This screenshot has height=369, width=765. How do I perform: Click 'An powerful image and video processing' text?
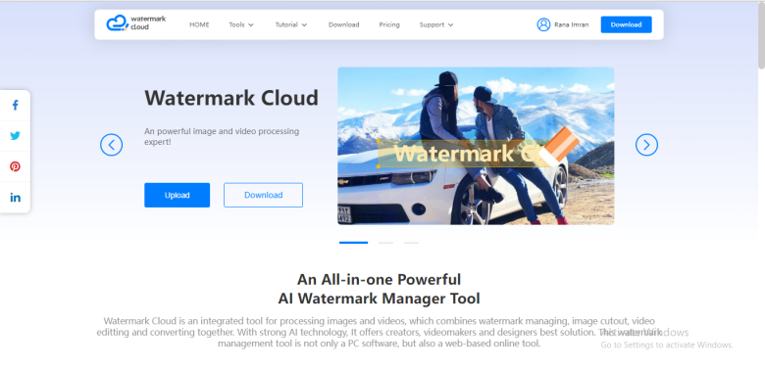pos(222,131)
